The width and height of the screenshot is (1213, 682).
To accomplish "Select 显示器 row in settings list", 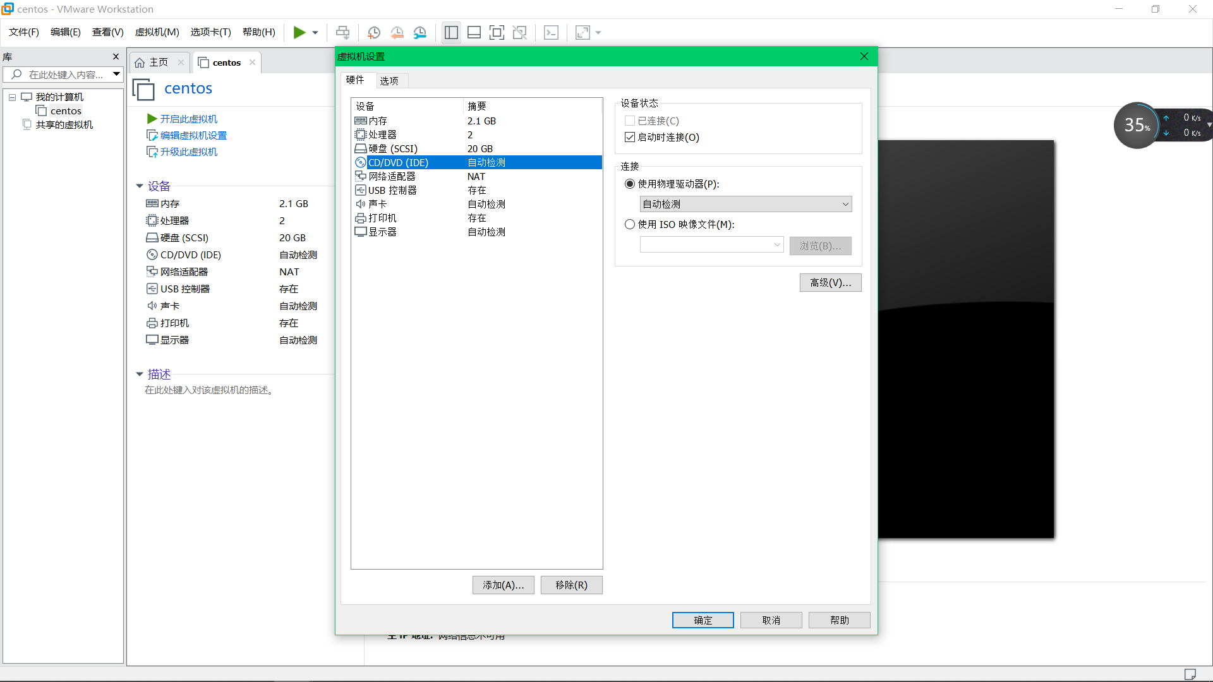I will point(476,232).
